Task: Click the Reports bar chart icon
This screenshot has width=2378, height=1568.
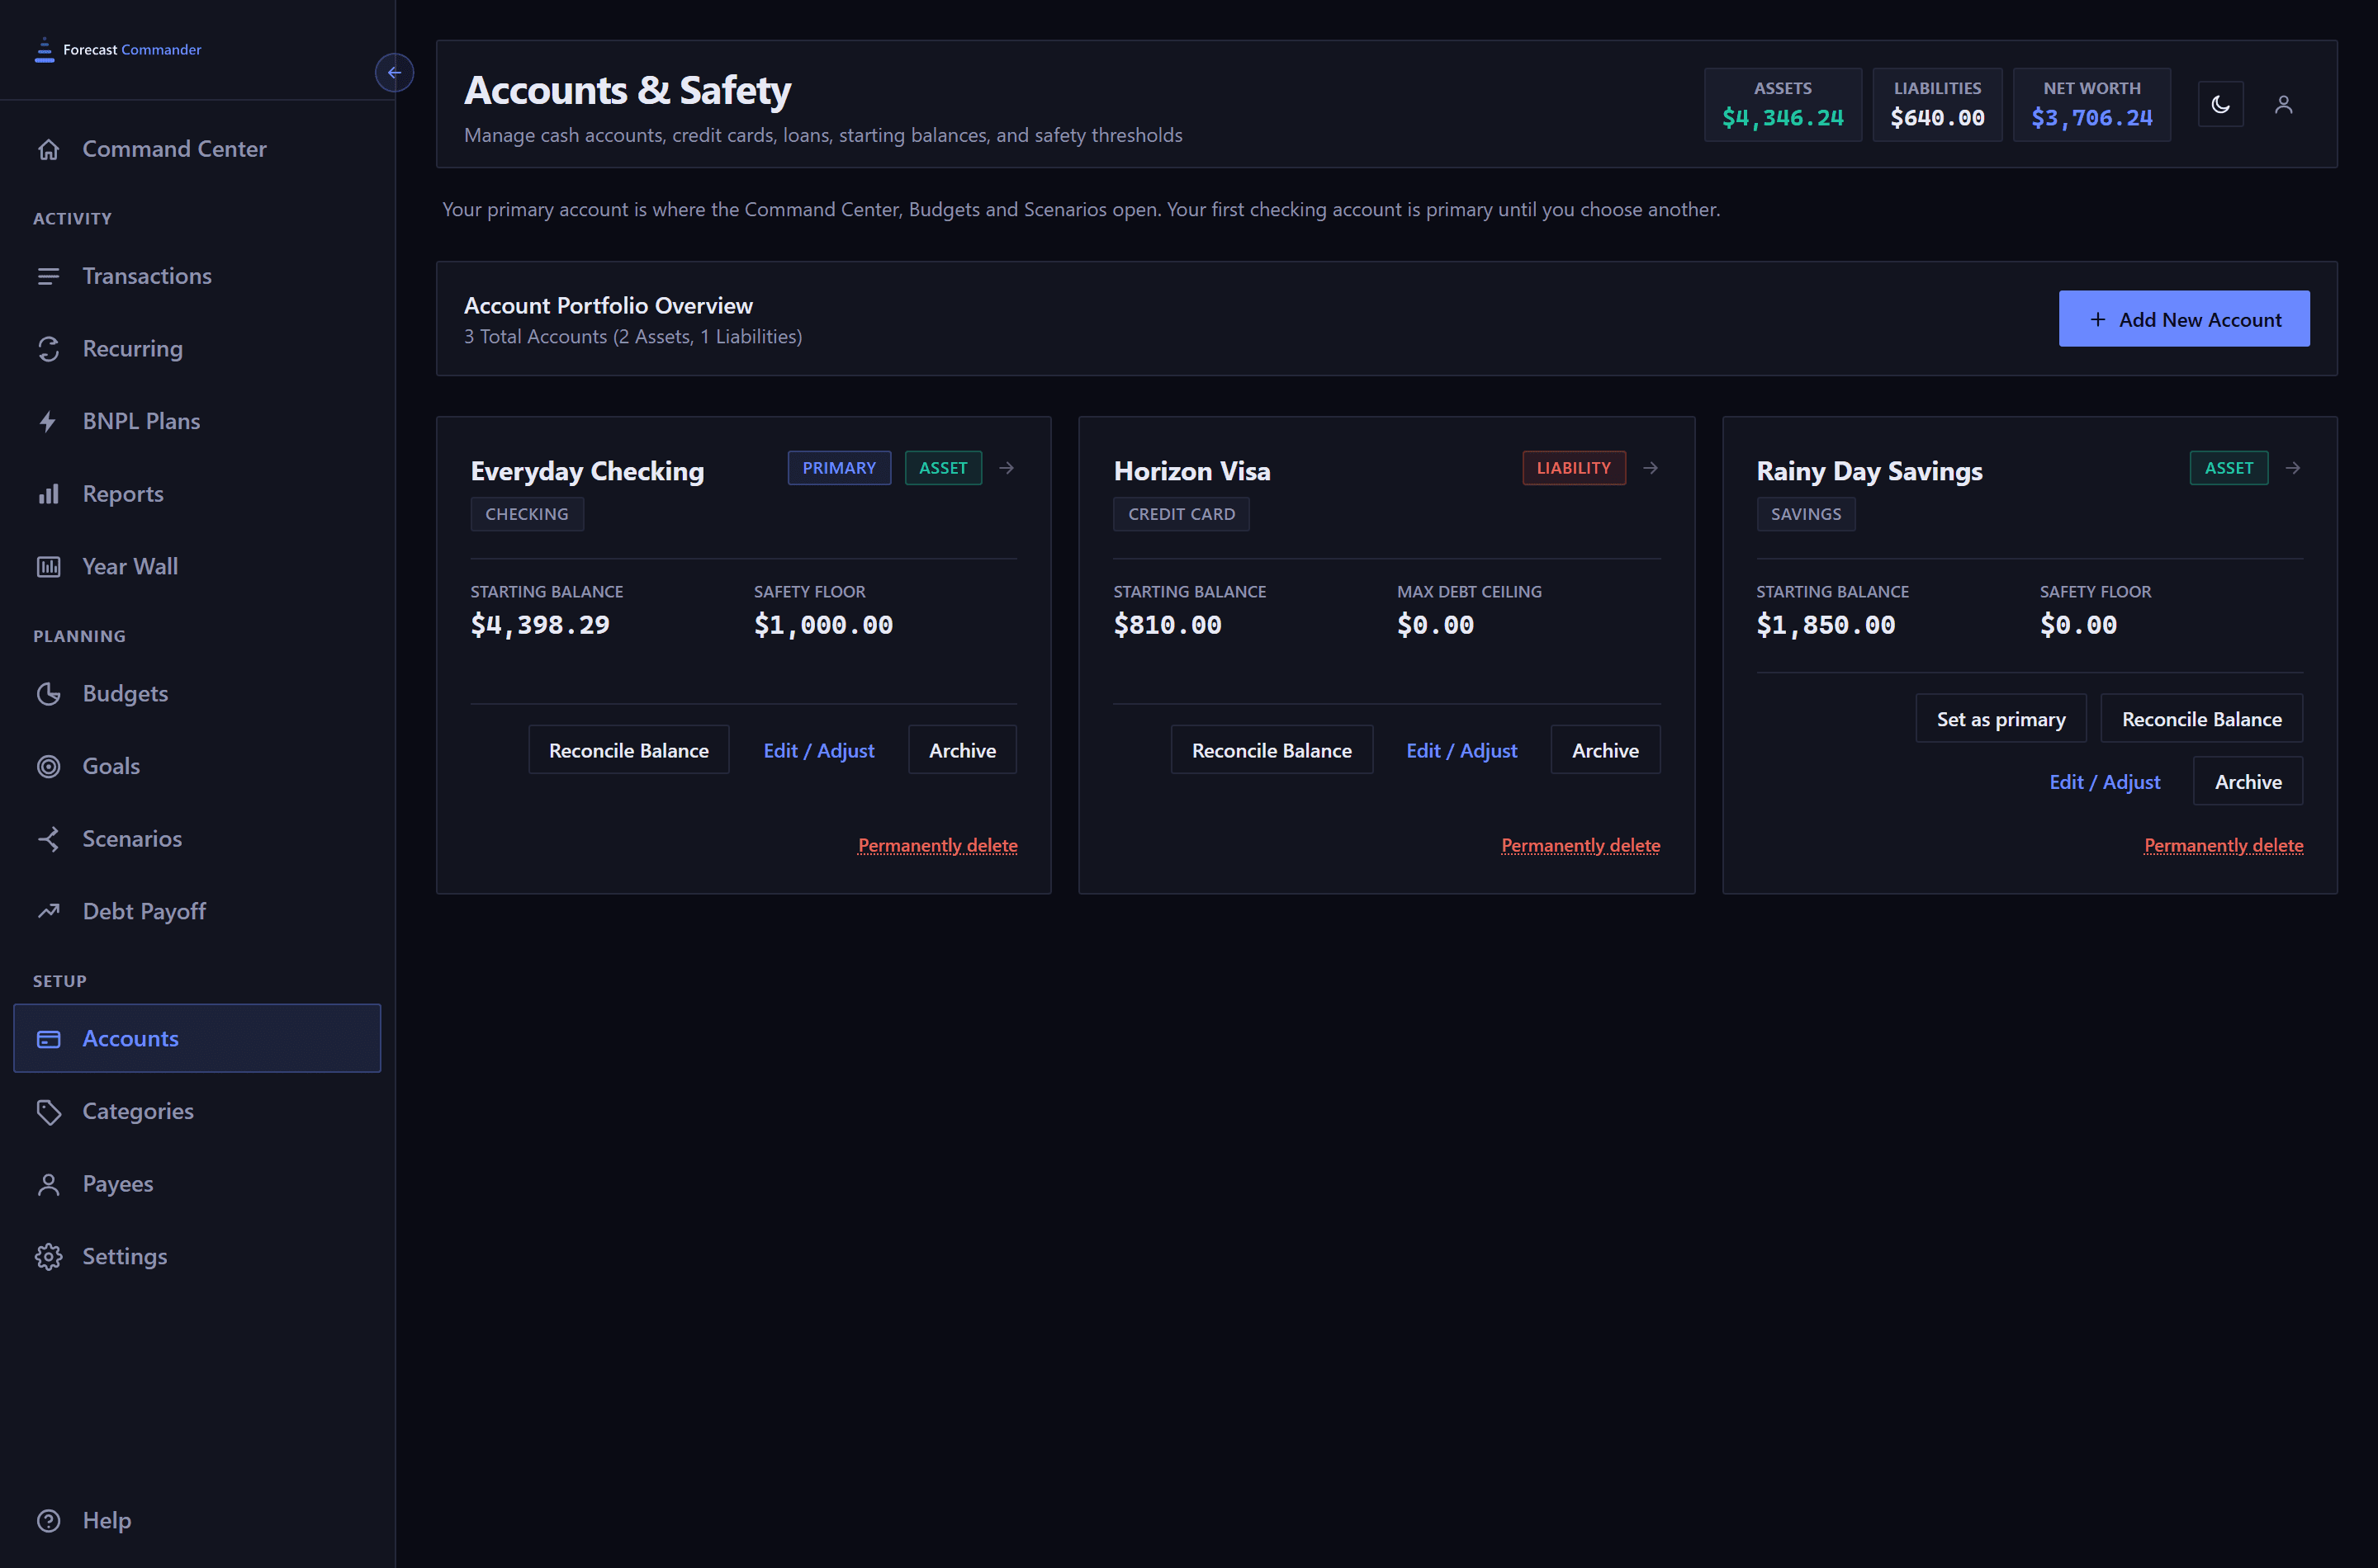Action: 48,494
